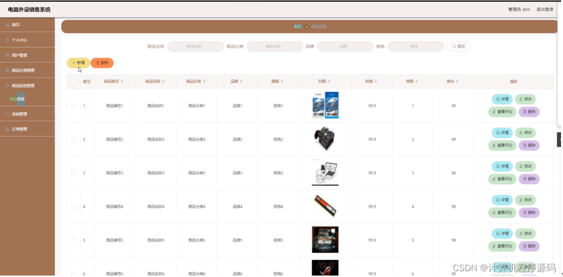Image resolution: width=563 pixels, height=277 pixels.
Task: Open 商品分类管理 sidebar section
Action: (27, 70)
